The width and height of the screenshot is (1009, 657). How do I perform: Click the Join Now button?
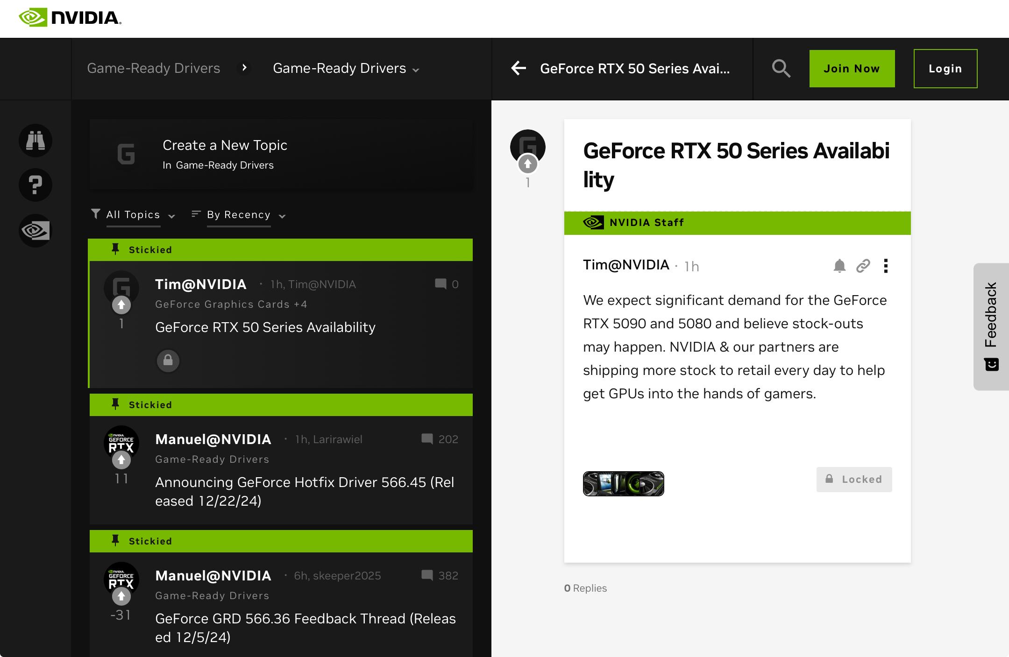click(x=852, y=69)
